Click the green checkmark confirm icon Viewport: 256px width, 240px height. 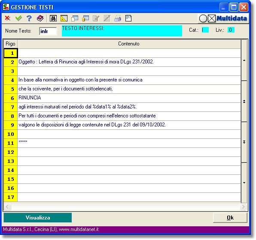18,18
